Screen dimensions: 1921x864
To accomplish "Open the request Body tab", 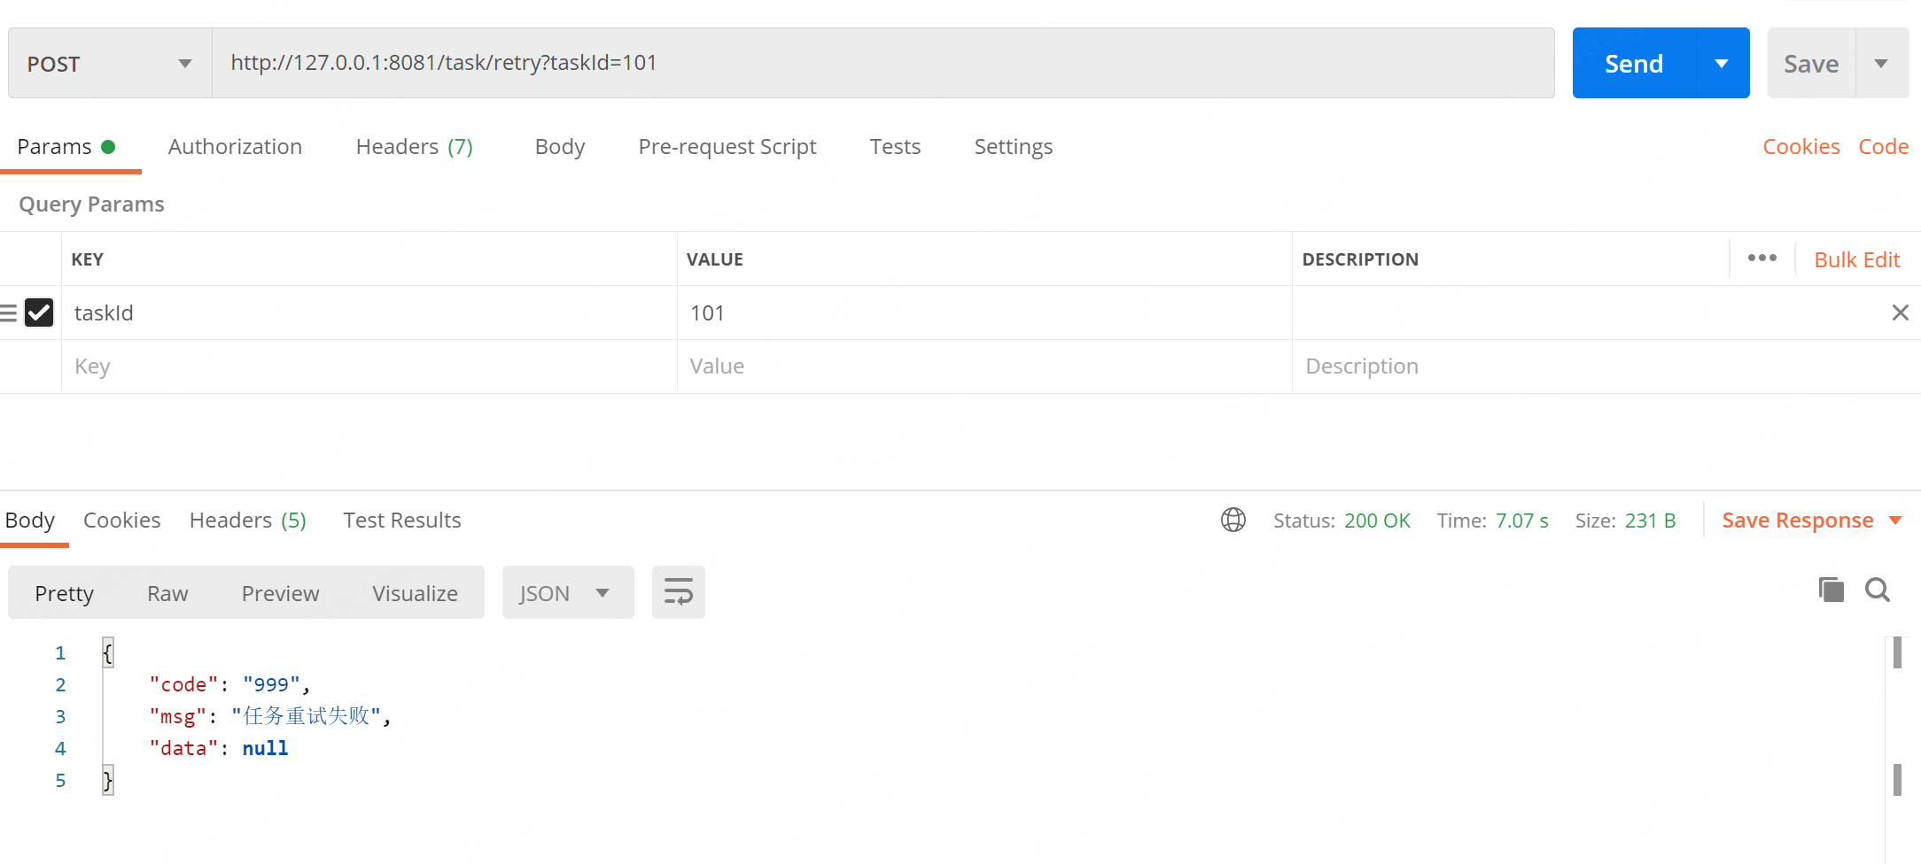I will coord(560,147).
